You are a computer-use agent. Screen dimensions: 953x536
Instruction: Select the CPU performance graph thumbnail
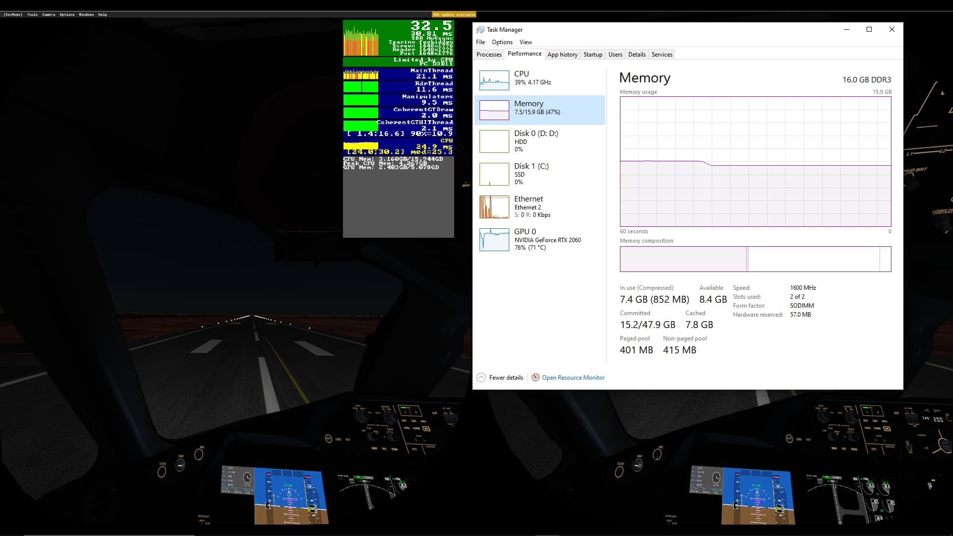tap(494, 80)
